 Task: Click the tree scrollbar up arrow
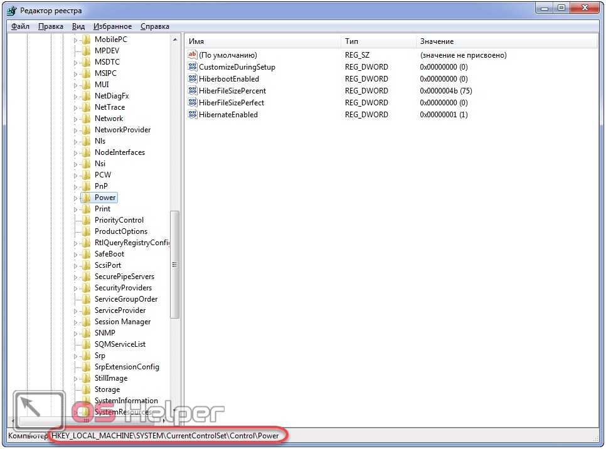[x=174, y=40]
